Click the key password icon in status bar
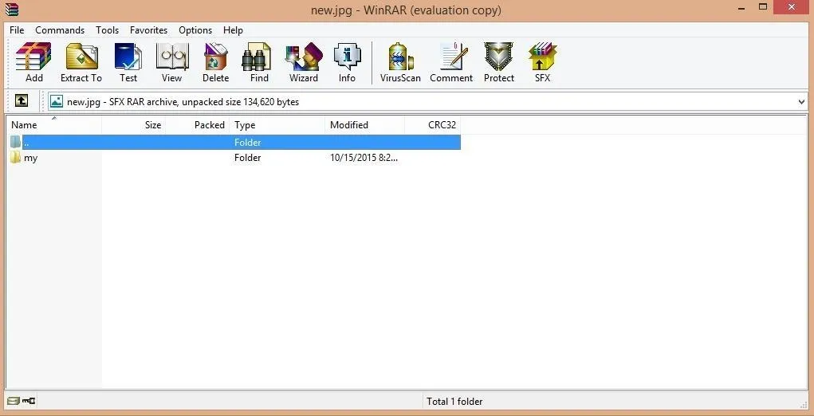814x416 pixels. 29,401
